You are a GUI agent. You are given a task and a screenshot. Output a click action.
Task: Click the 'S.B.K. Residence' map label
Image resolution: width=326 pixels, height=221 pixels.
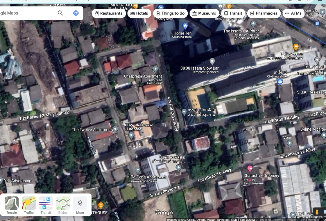click(311, 92)
